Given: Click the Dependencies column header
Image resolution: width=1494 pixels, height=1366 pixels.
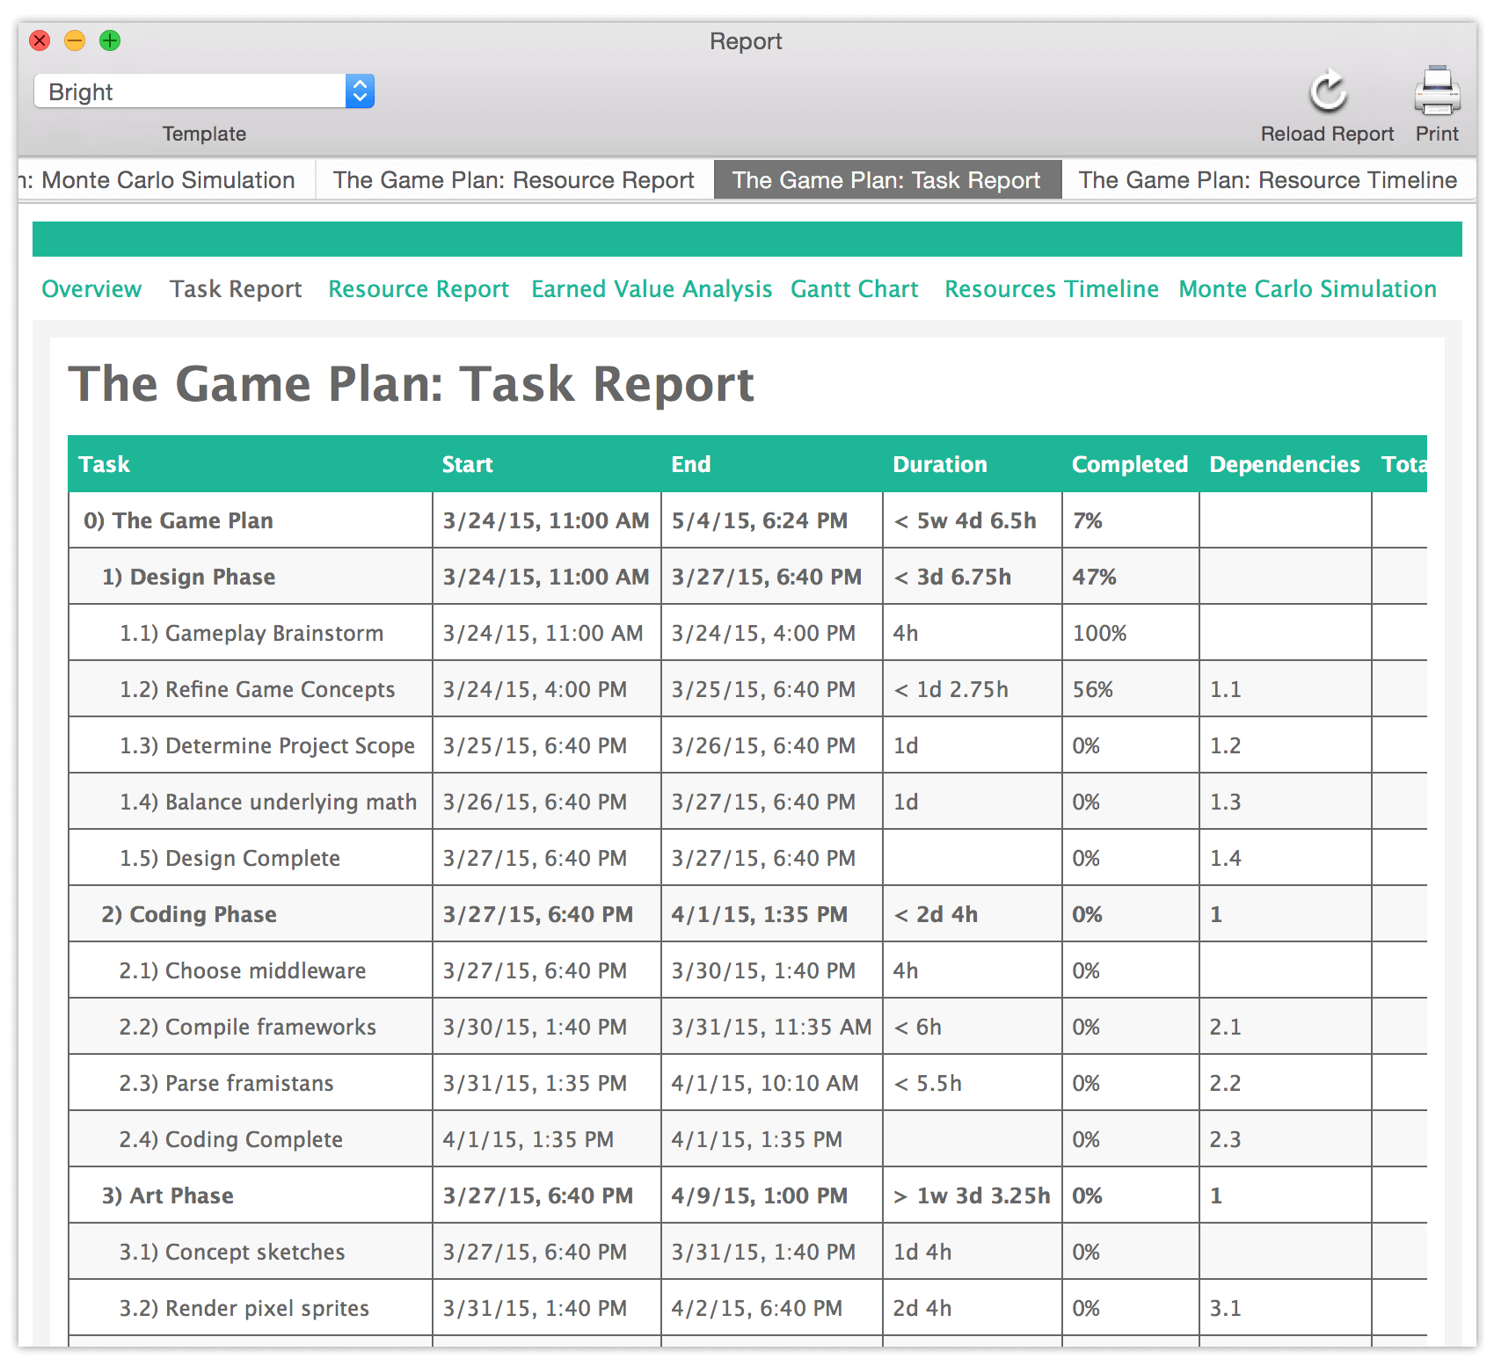Looking at the screenshot, I should point(1285,464).
